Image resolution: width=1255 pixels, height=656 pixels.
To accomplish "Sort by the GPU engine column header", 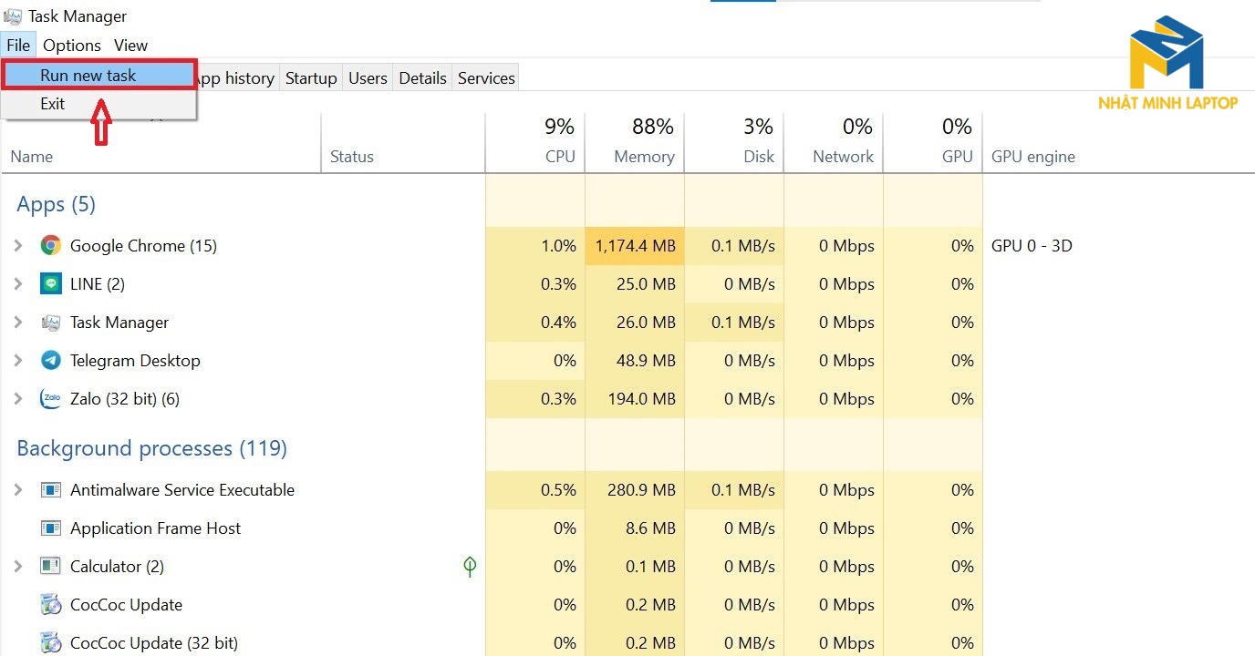I will coord(1033,157).
